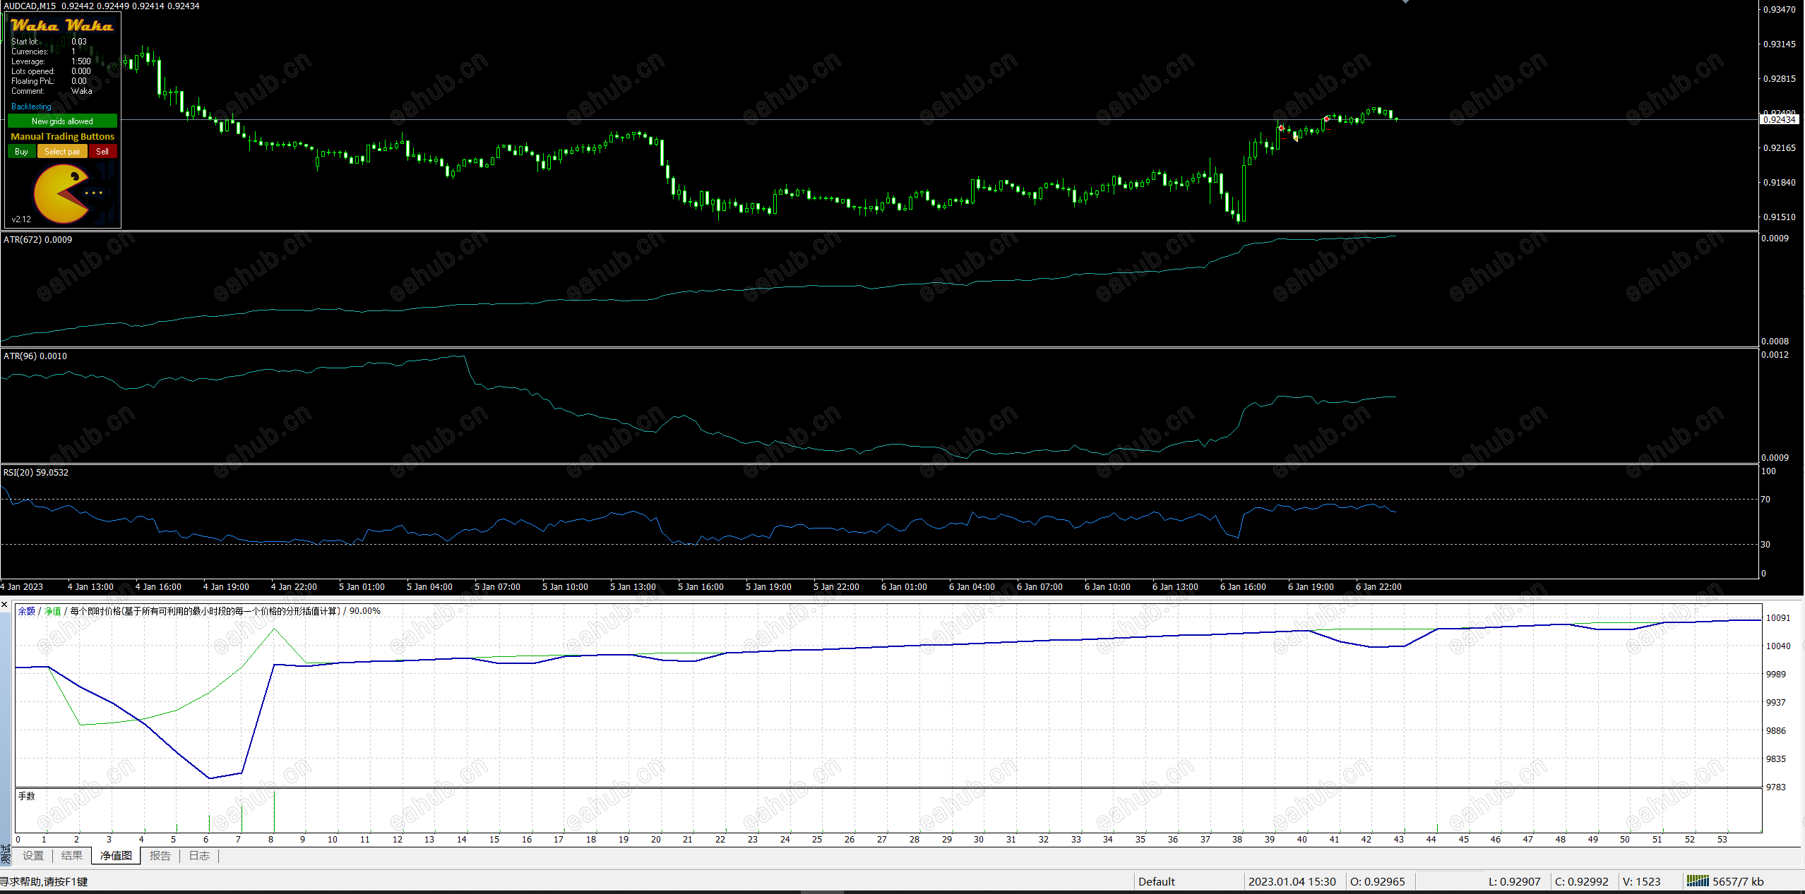Click the connection status bars icon

(1697, 881)
